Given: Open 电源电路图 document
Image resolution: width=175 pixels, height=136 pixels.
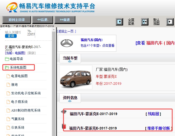Looking at the screenshot, I should pyautogui.click(x=19, y=76).
